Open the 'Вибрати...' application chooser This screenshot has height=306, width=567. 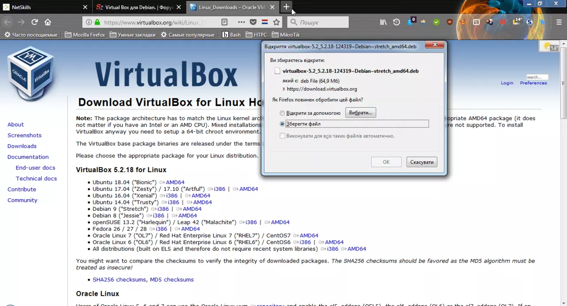361,112
